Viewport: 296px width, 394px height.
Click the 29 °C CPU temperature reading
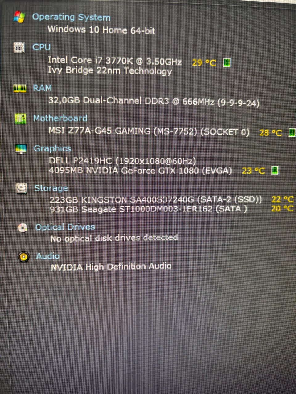click(204, 63)
